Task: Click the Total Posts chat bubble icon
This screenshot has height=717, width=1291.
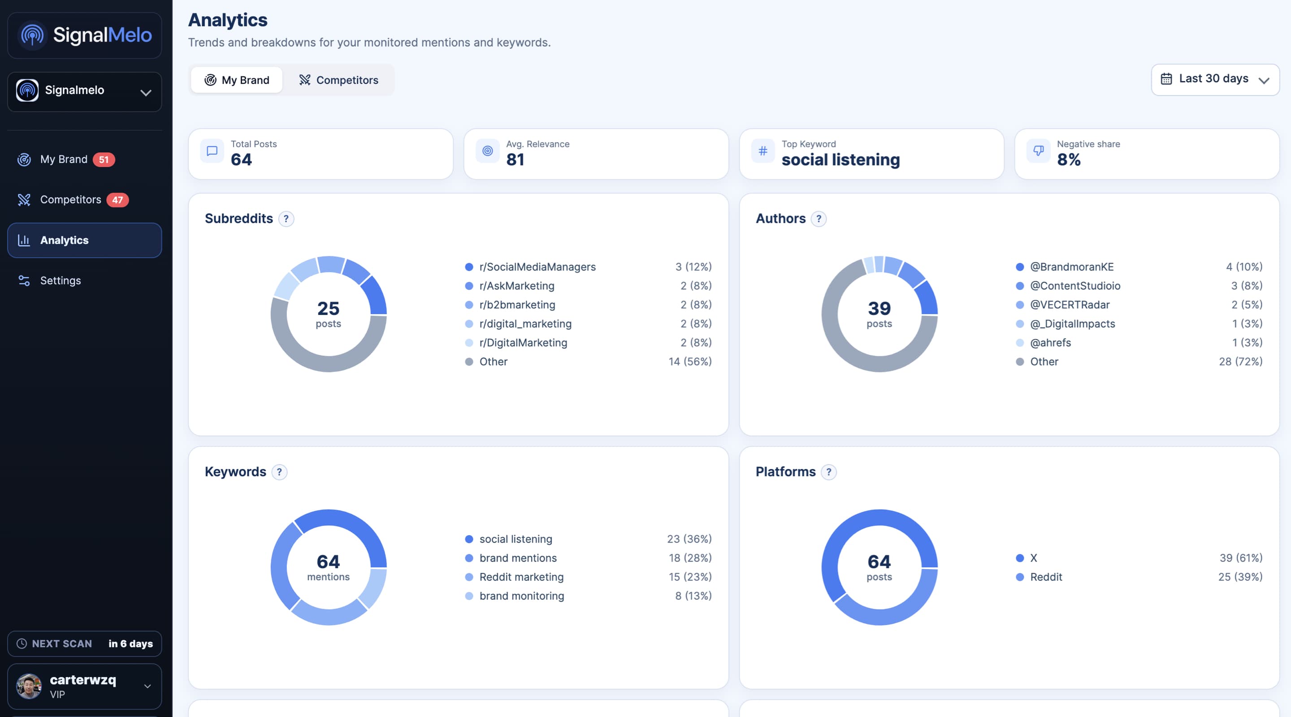Action: pyautogui.click(x=212, y=151)
